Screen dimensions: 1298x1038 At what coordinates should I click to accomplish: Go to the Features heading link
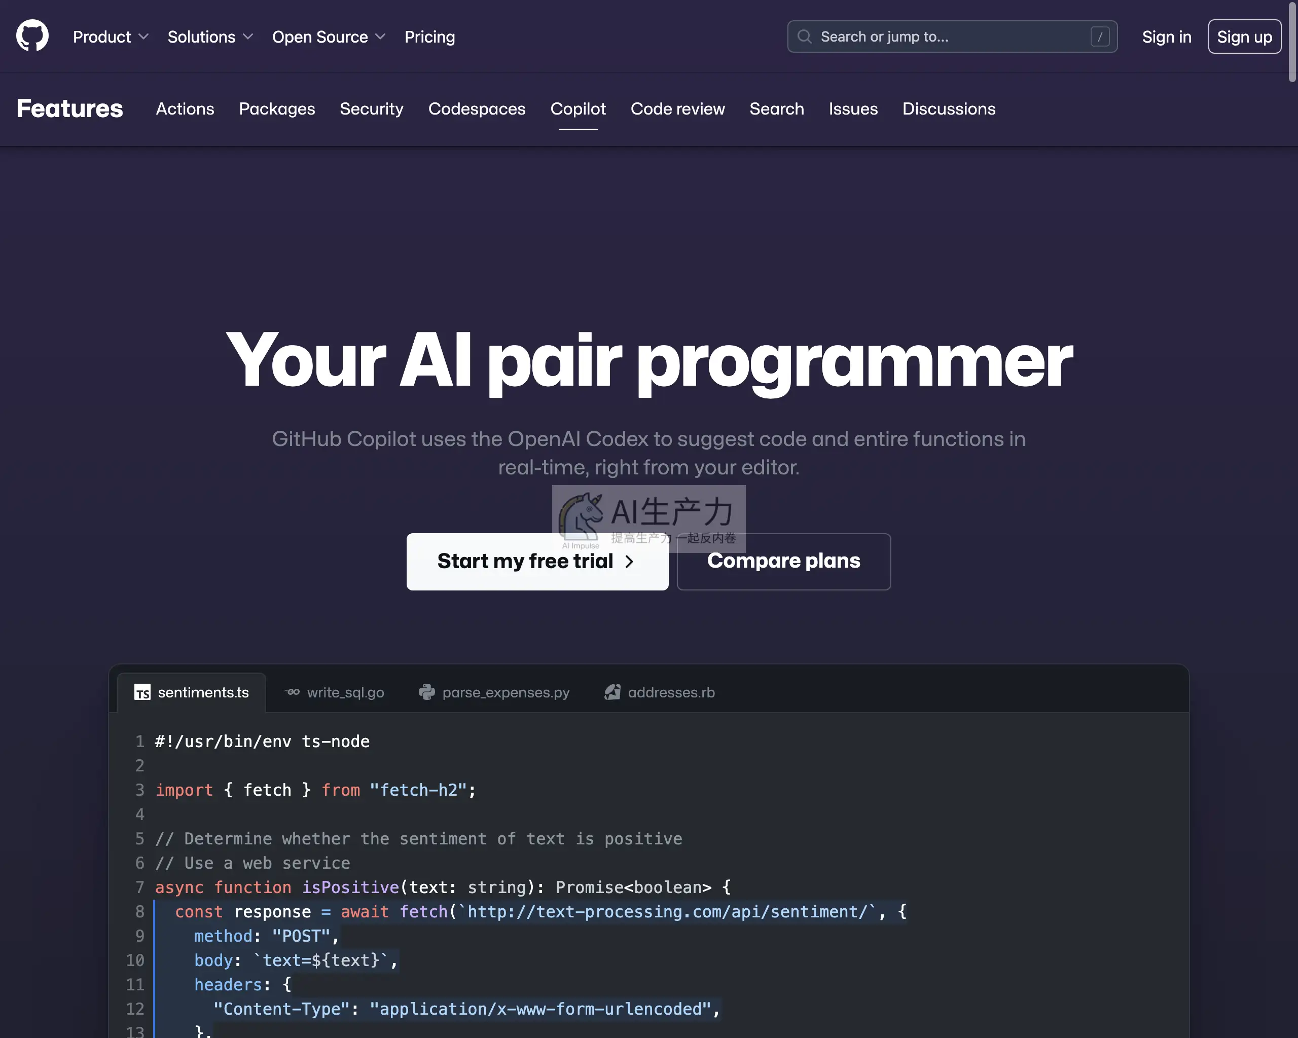(x=70, y=109)
